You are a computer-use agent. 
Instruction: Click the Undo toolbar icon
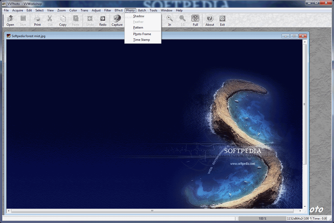(90, 18)
